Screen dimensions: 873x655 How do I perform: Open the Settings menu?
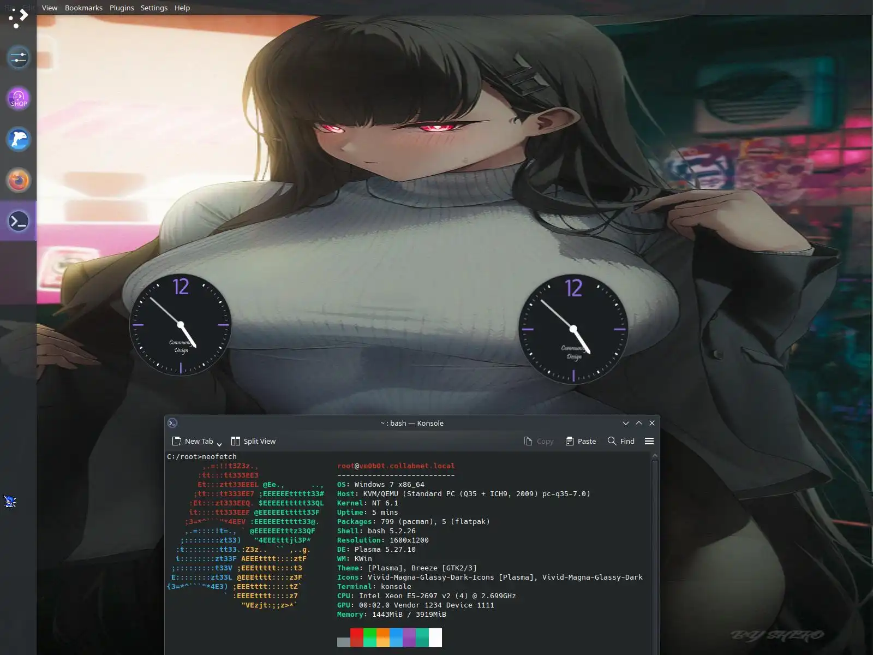coord(154,8)
